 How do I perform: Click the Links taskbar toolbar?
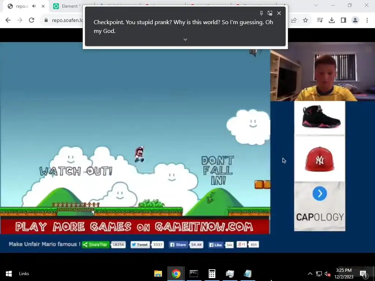point(24,274)
